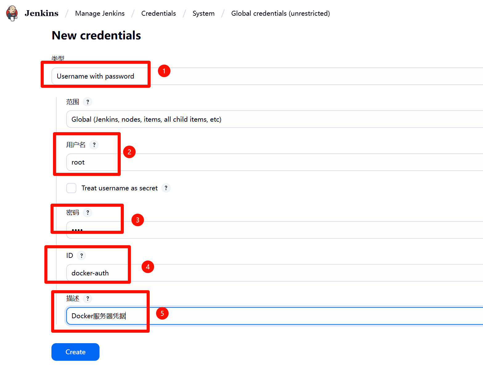Focus the username field containing root
Viewport: 483px width, 382px height.
click(x=274, y=162)
